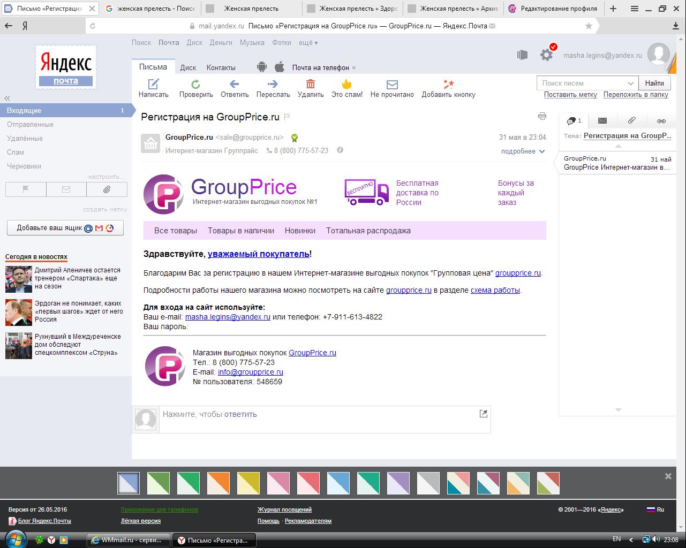This screenshot has width=686, height=548.
Task: Select the purple theme swatch
Action: tap(398, 483)
